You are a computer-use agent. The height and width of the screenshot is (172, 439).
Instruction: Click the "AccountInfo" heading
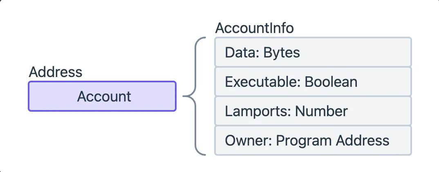point(254,28)
